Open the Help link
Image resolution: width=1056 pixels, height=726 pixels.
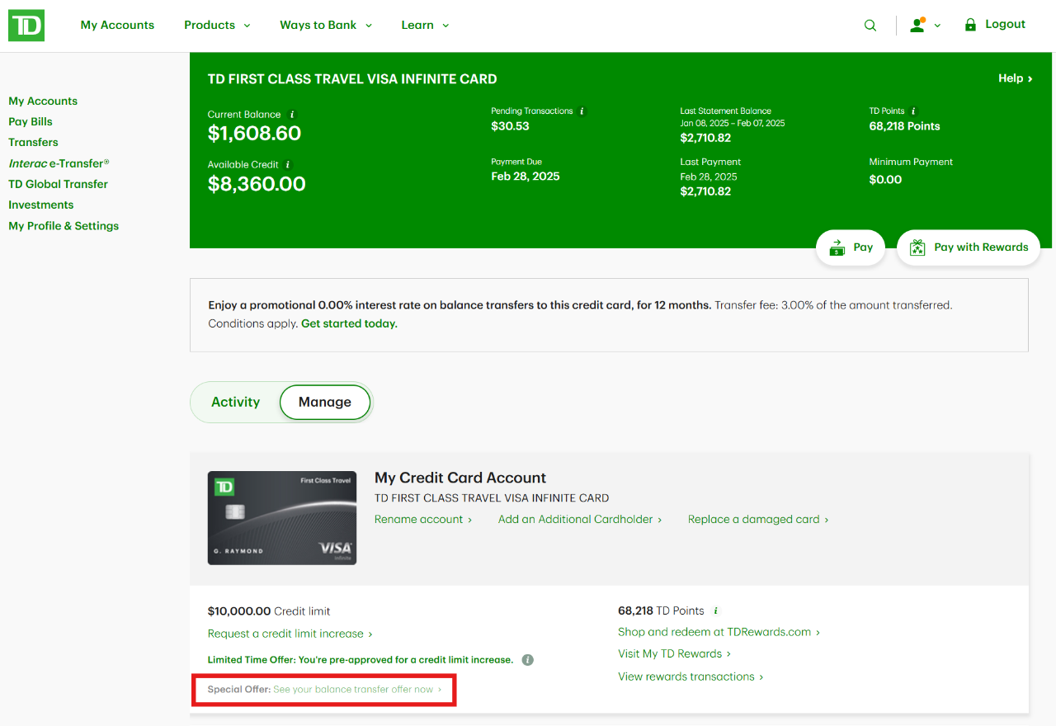[1016, 78]
